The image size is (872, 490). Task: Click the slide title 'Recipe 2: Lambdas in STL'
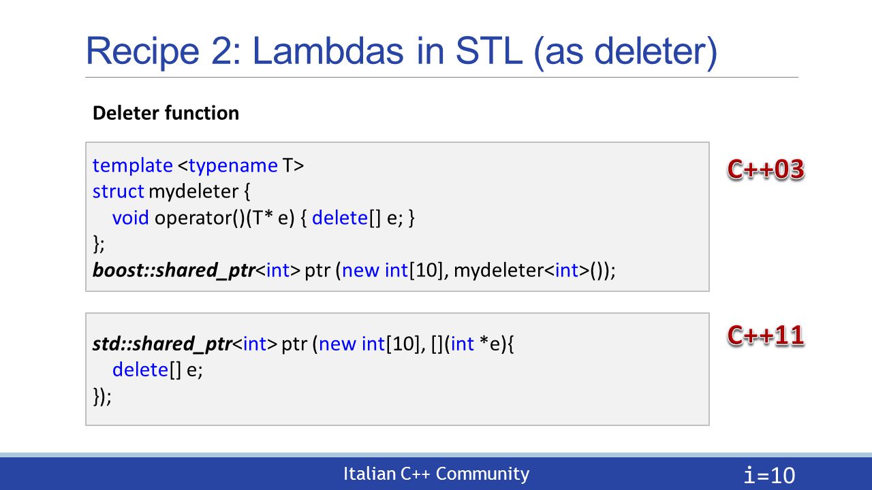[401, 52]
